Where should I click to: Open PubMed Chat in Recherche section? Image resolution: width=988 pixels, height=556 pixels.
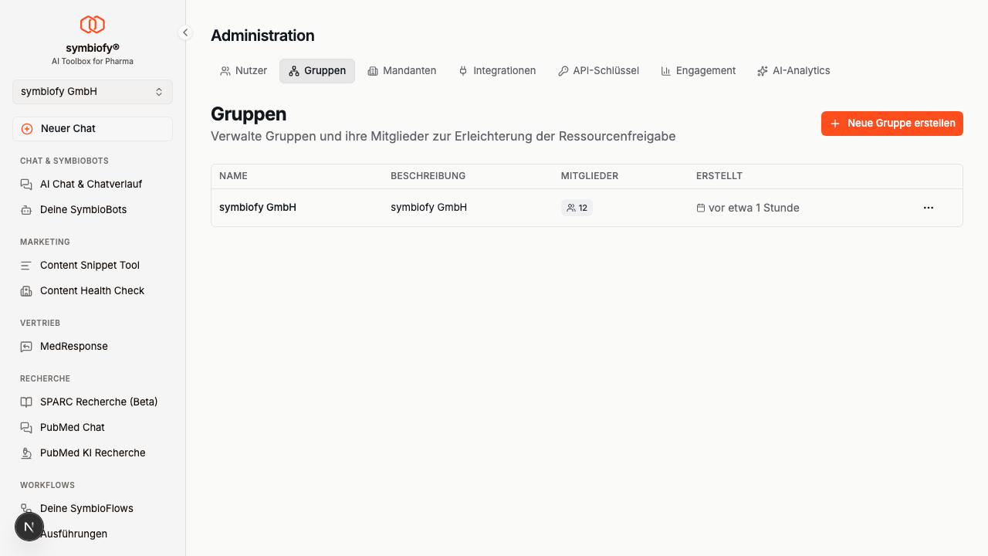tap(71, 427)
